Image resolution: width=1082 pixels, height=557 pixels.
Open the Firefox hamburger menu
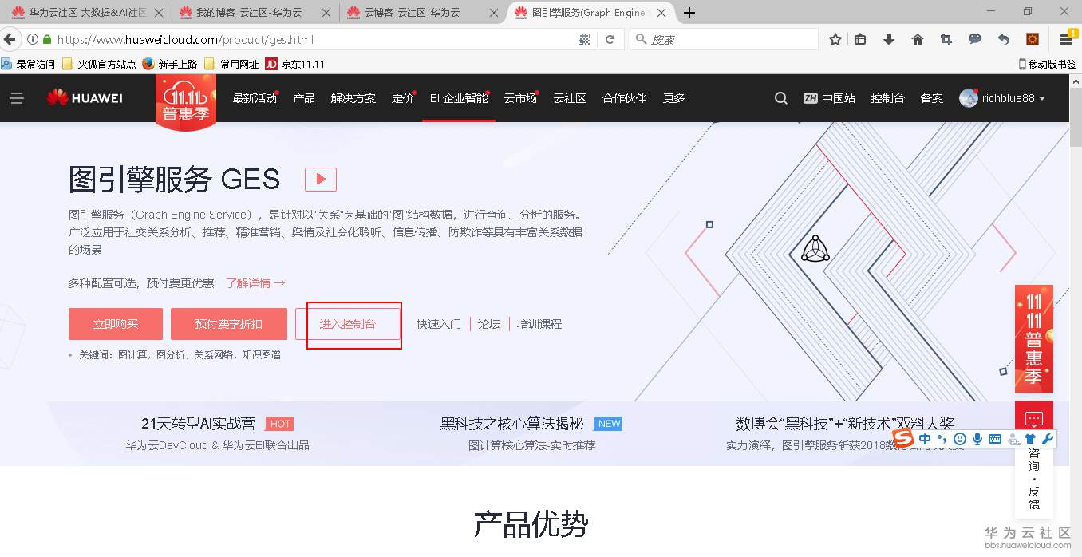(1067, 38)
